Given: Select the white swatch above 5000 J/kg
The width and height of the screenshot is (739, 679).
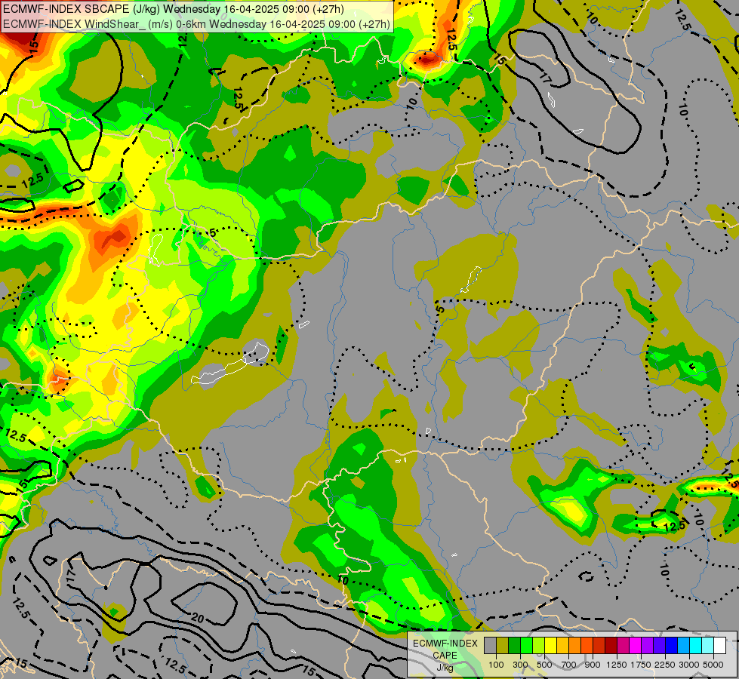Looking at the screenshot, I should 720,646.
